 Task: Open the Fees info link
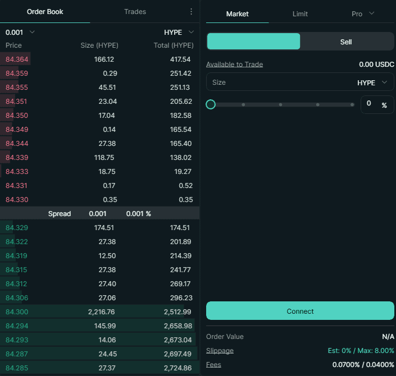coord(213,365)
